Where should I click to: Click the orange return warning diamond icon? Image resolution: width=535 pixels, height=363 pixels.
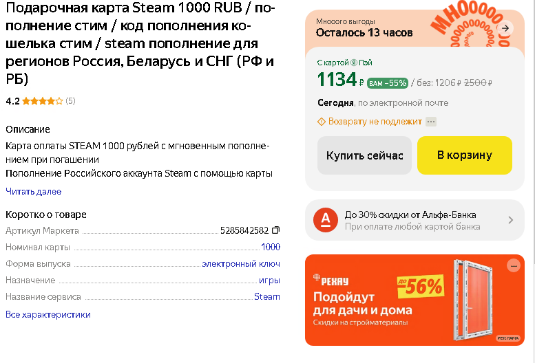click(322, 122)
